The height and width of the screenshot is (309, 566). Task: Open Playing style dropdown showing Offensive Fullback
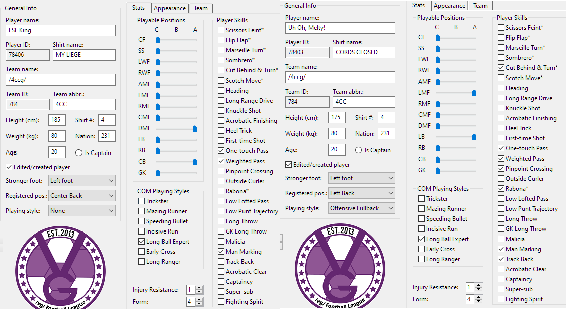362,208
